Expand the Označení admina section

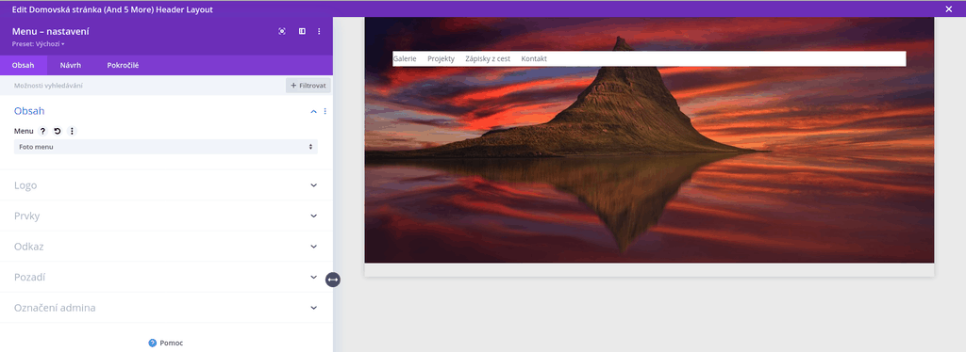pos(166,308)
